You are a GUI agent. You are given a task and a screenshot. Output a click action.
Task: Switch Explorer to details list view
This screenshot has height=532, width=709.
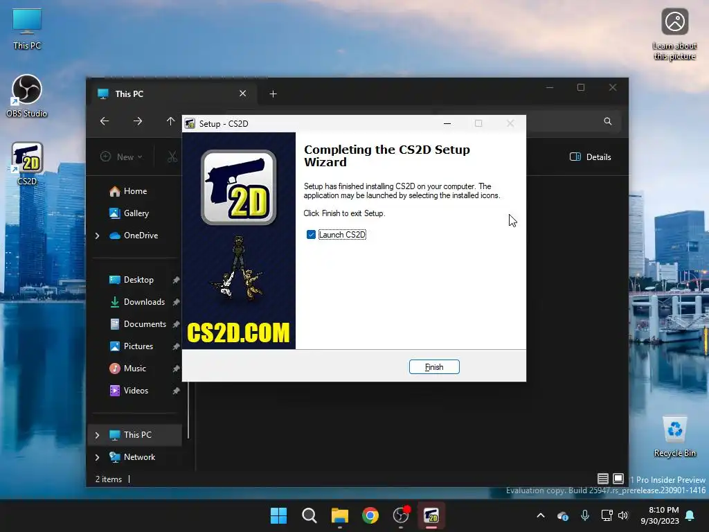[x=603, y=479]
